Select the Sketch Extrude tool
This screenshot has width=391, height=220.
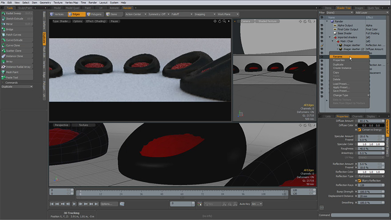coord(17,19)
